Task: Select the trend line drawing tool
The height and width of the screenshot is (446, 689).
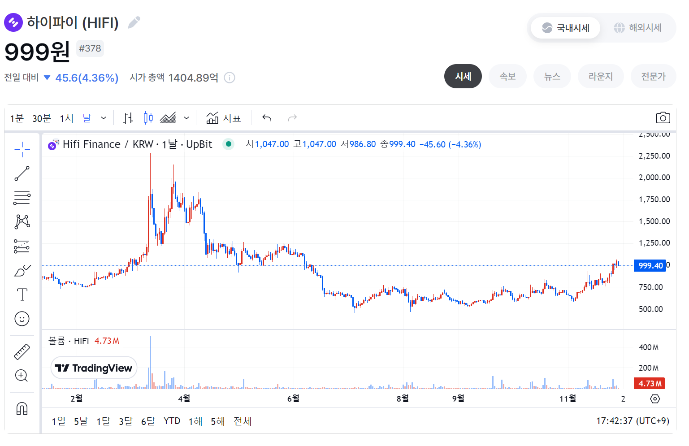Action: pos(22,173)
